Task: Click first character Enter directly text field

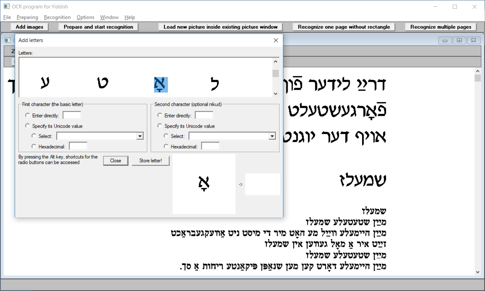Action: coord(72,115)
